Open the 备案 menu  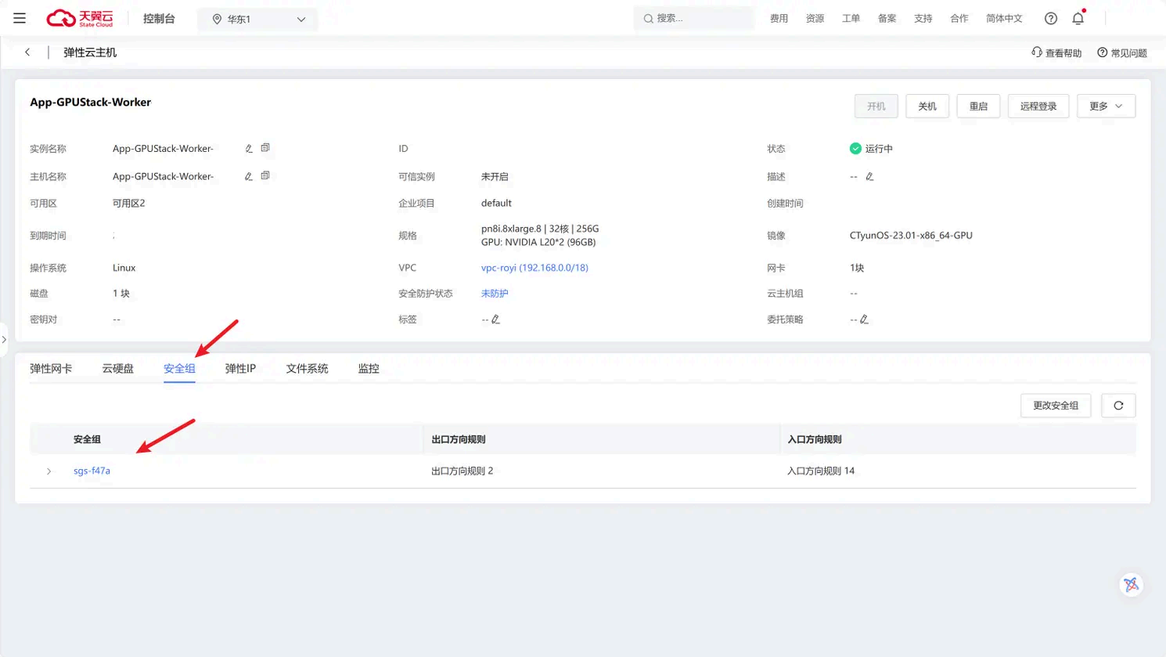pyautogui.click(x=887, y=19)
